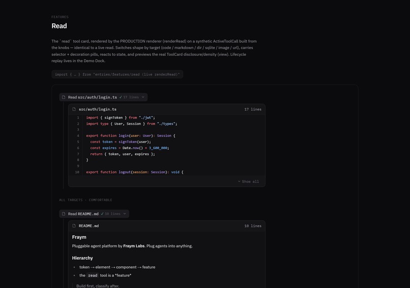The image size is (410, 288).
Task: Click the file icon beside Read src/auth/login.ts
Action: pyautogui.click(x=64, y=97)
